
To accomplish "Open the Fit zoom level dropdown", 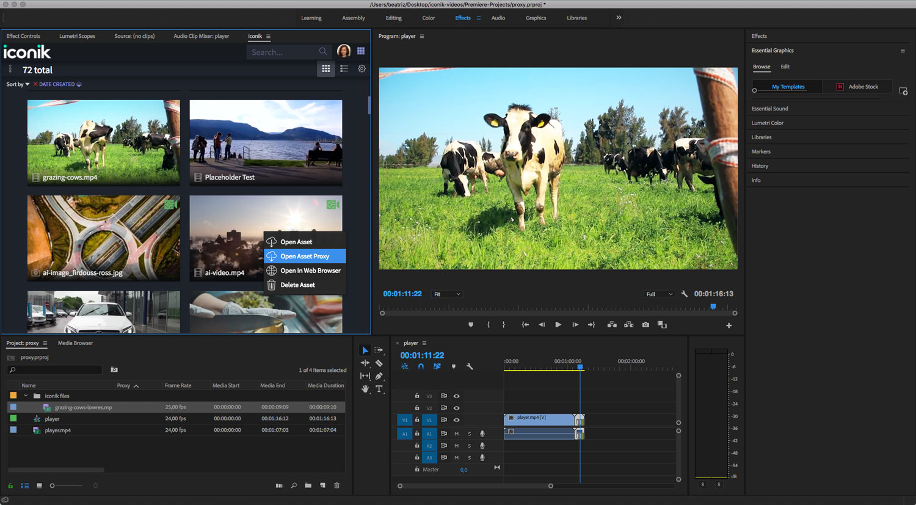I will tap(447, 294).
